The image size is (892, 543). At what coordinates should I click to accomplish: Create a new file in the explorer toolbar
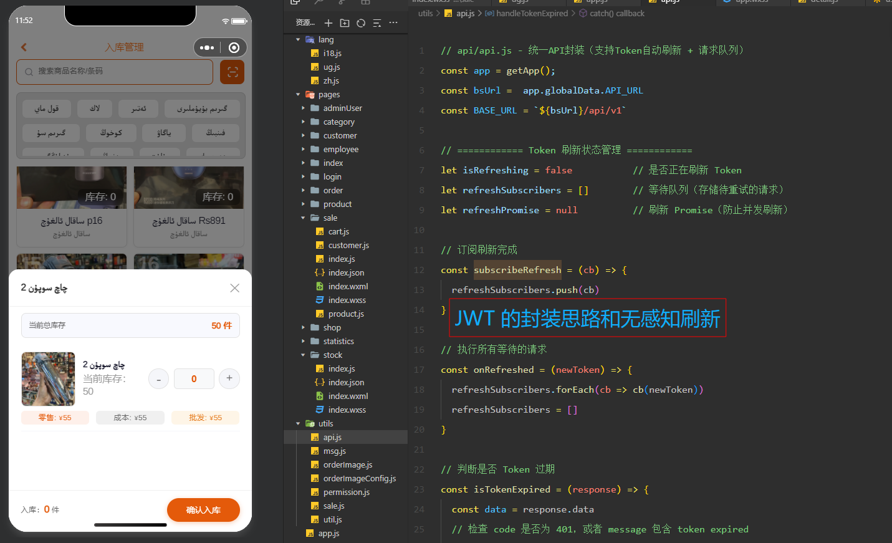(x=329, y=23)
